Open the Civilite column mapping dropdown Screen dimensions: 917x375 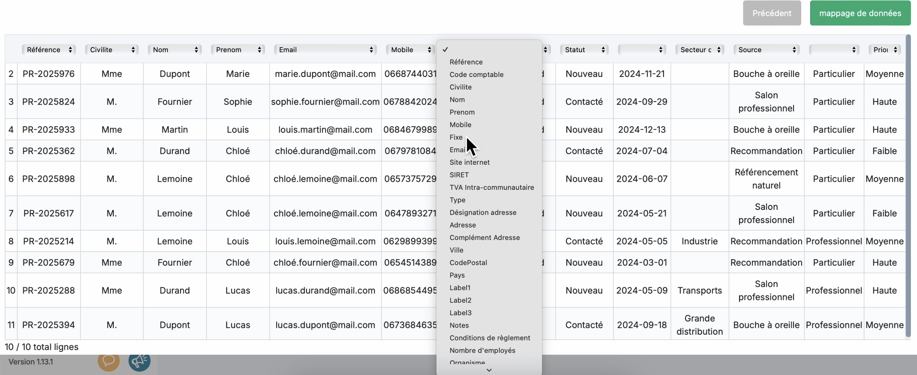point(112,50)
